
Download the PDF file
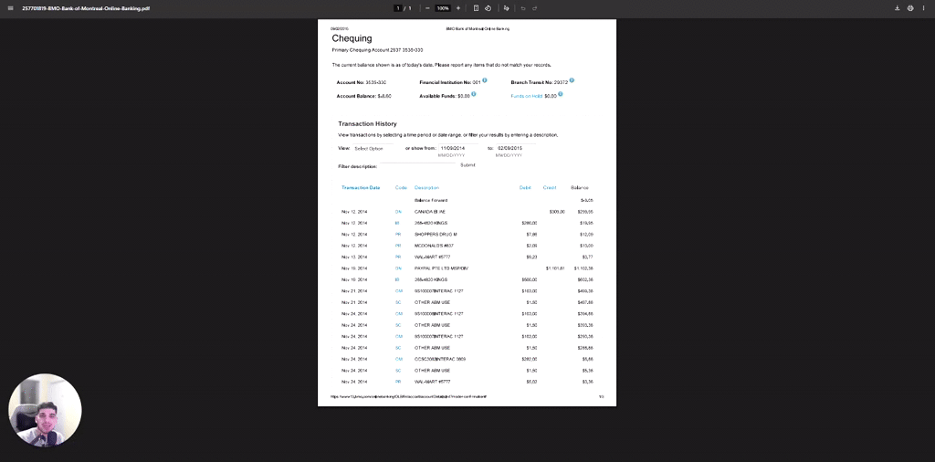click(898, 8)
